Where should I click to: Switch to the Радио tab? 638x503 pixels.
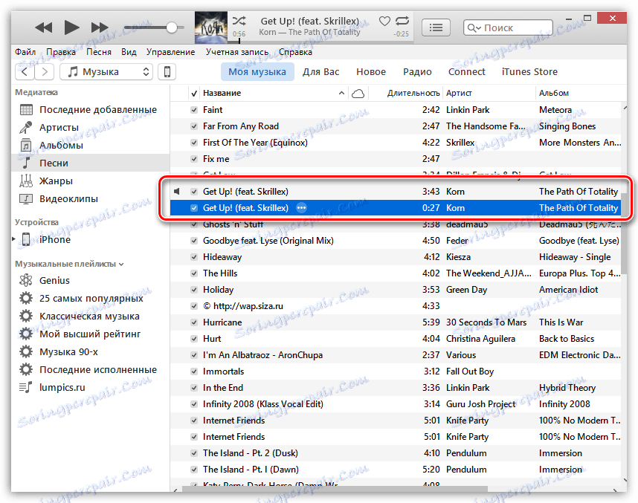(x=417, y=72)
